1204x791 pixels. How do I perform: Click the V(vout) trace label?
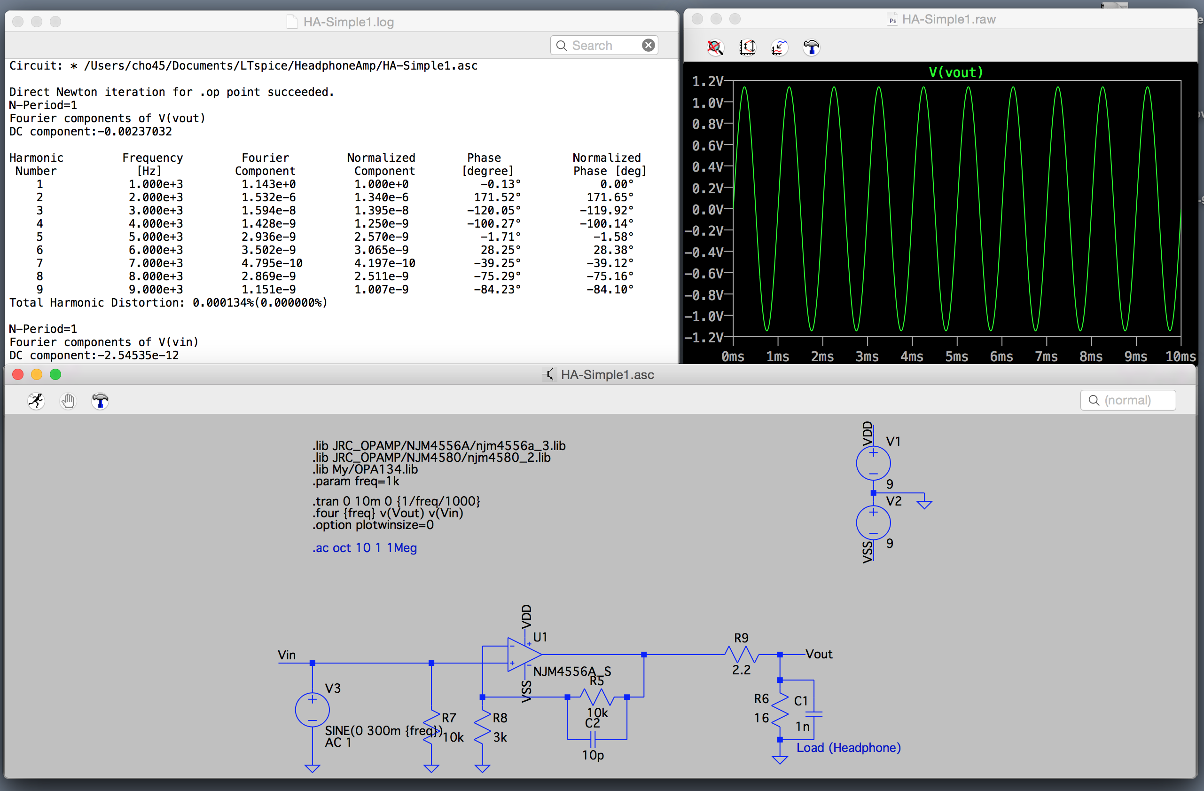tap(955, 72)
